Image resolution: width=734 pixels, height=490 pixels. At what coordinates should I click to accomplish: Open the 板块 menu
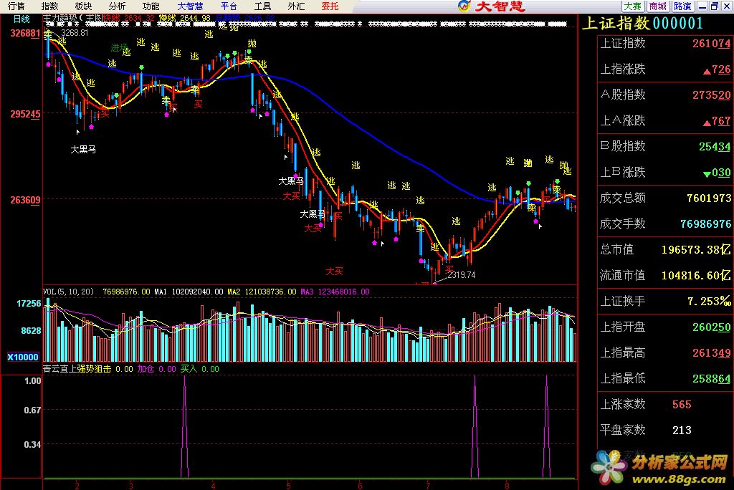(83, 6)
